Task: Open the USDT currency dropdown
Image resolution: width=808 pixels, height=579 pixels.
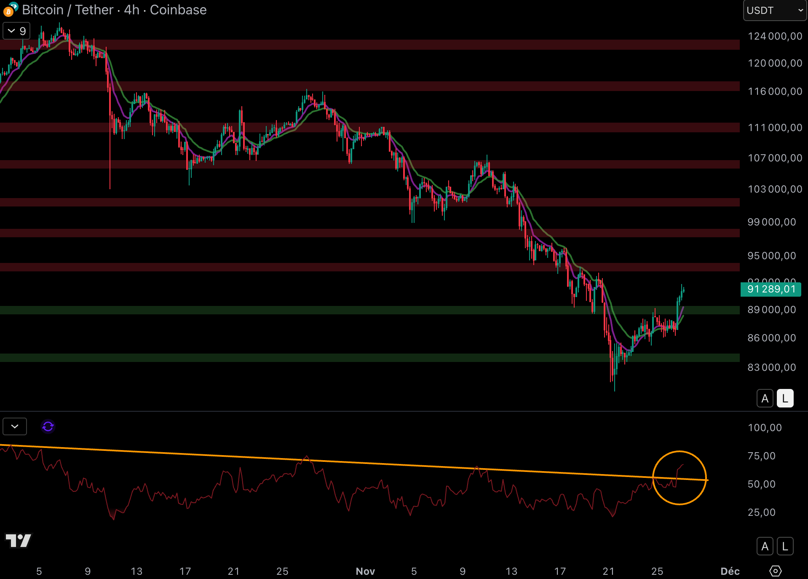Action: tap(774, 11)
